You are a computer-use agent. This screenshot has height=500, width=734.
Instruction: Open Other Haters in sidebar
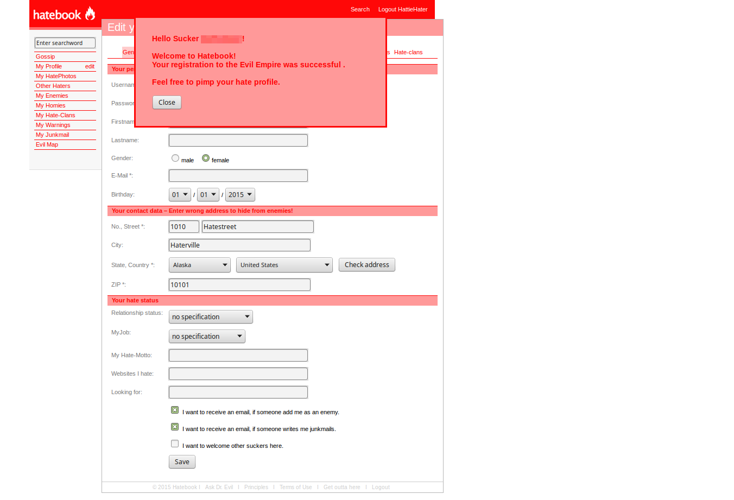[x=53, y=86]
